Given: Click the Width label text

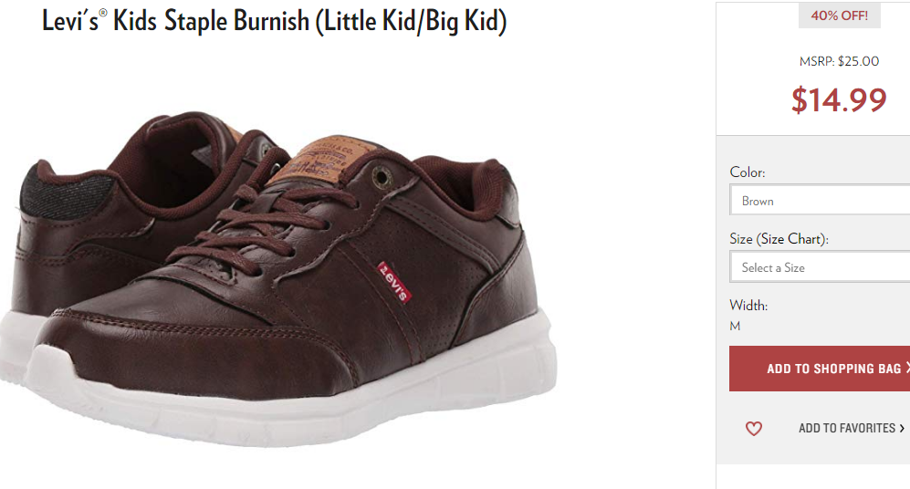Looking at the screenshot, I should [748, 305].
